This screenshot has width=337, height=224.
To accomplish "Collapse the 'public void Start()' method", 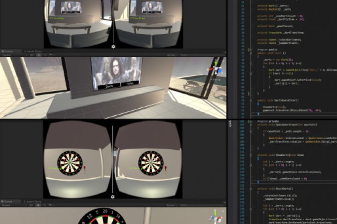I will coord(250,53).
